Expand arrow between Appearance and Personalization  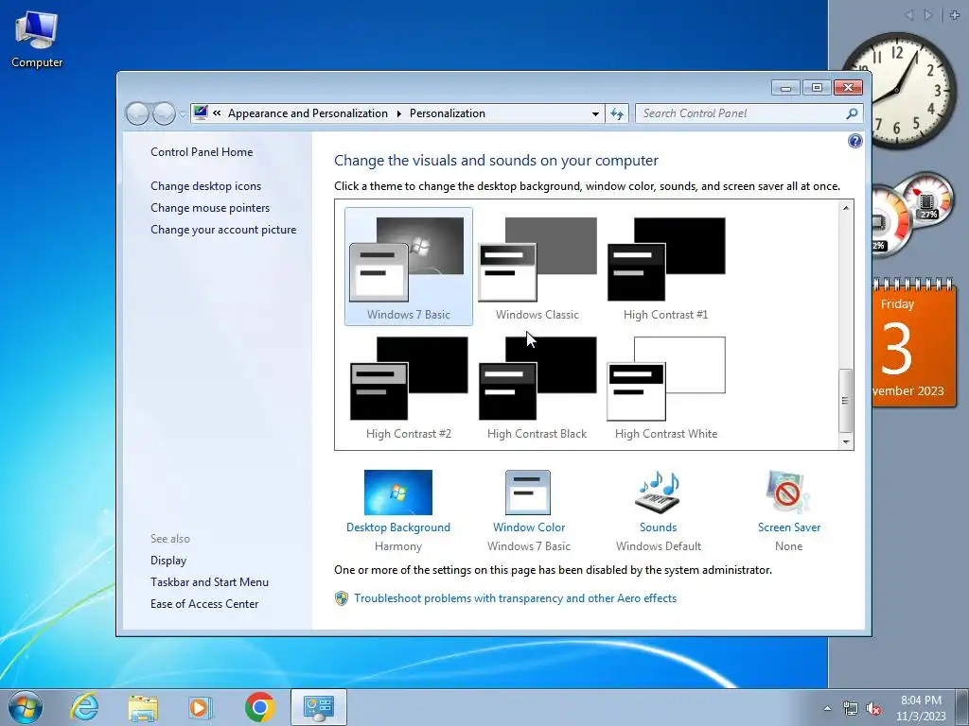click(x=398, y=113)
